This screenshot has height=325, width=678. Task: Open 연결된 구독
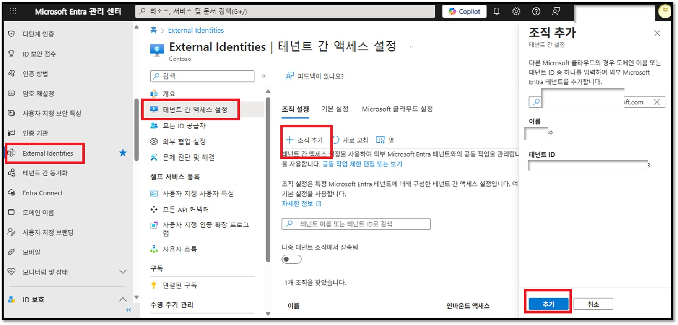[x=180, y=285]
